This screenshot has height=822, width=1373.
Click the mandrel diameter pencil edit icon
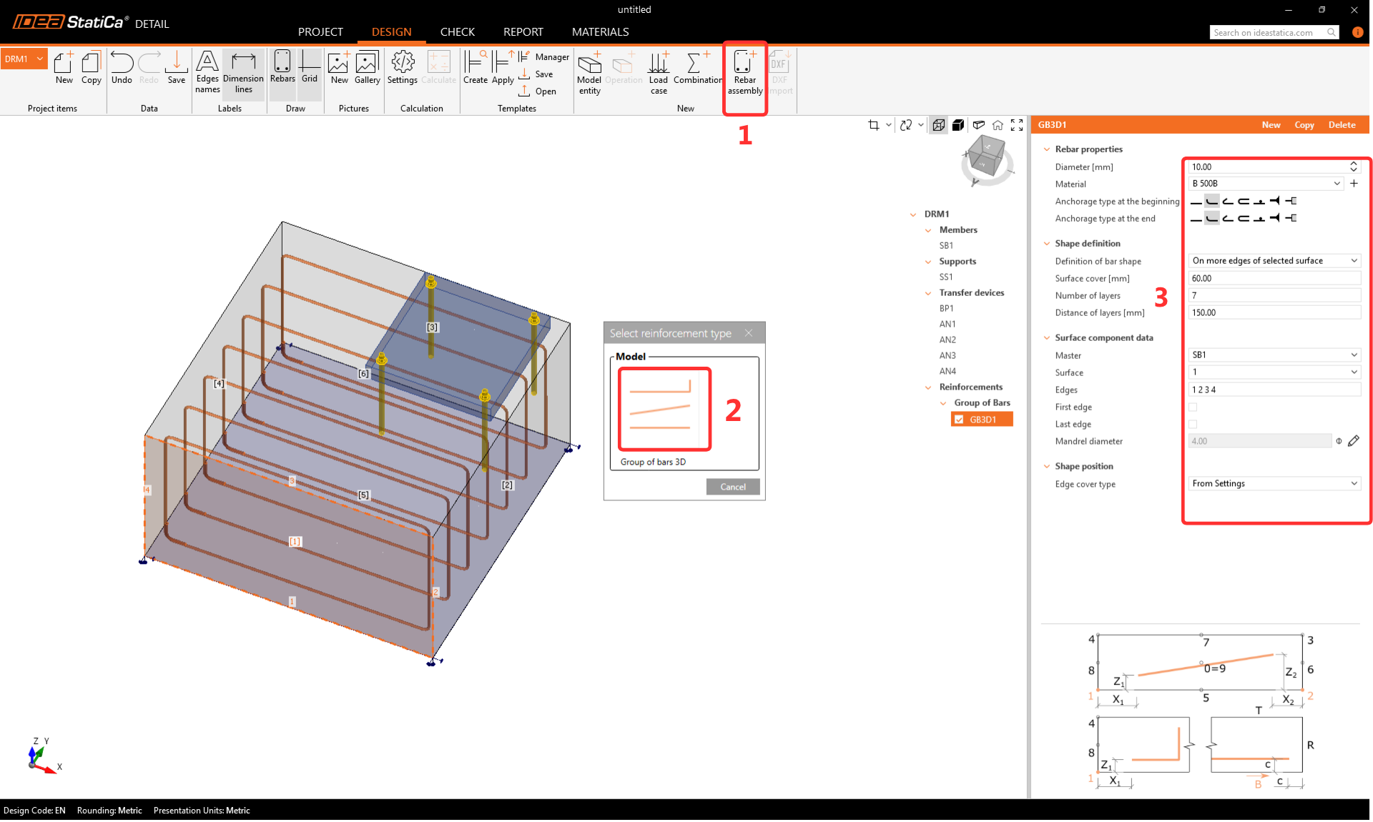pos(1354,441)
